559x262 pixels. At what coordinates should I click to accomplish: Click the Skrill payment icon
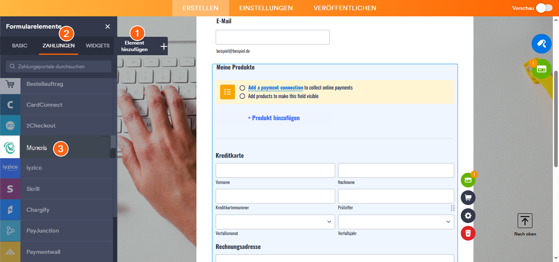coord(10,189)
